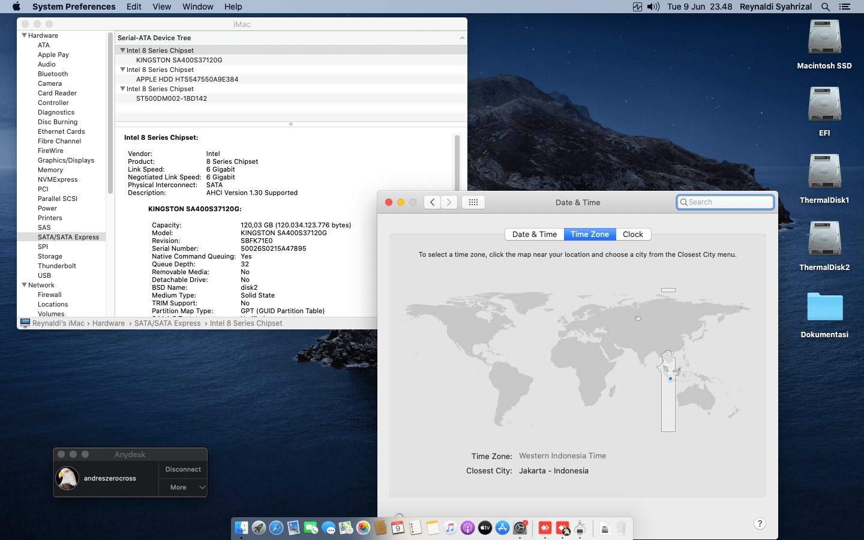Open Apple TV app in Dock
The width and height of the screenshot is (864, 540).
[x=485, y=528]
